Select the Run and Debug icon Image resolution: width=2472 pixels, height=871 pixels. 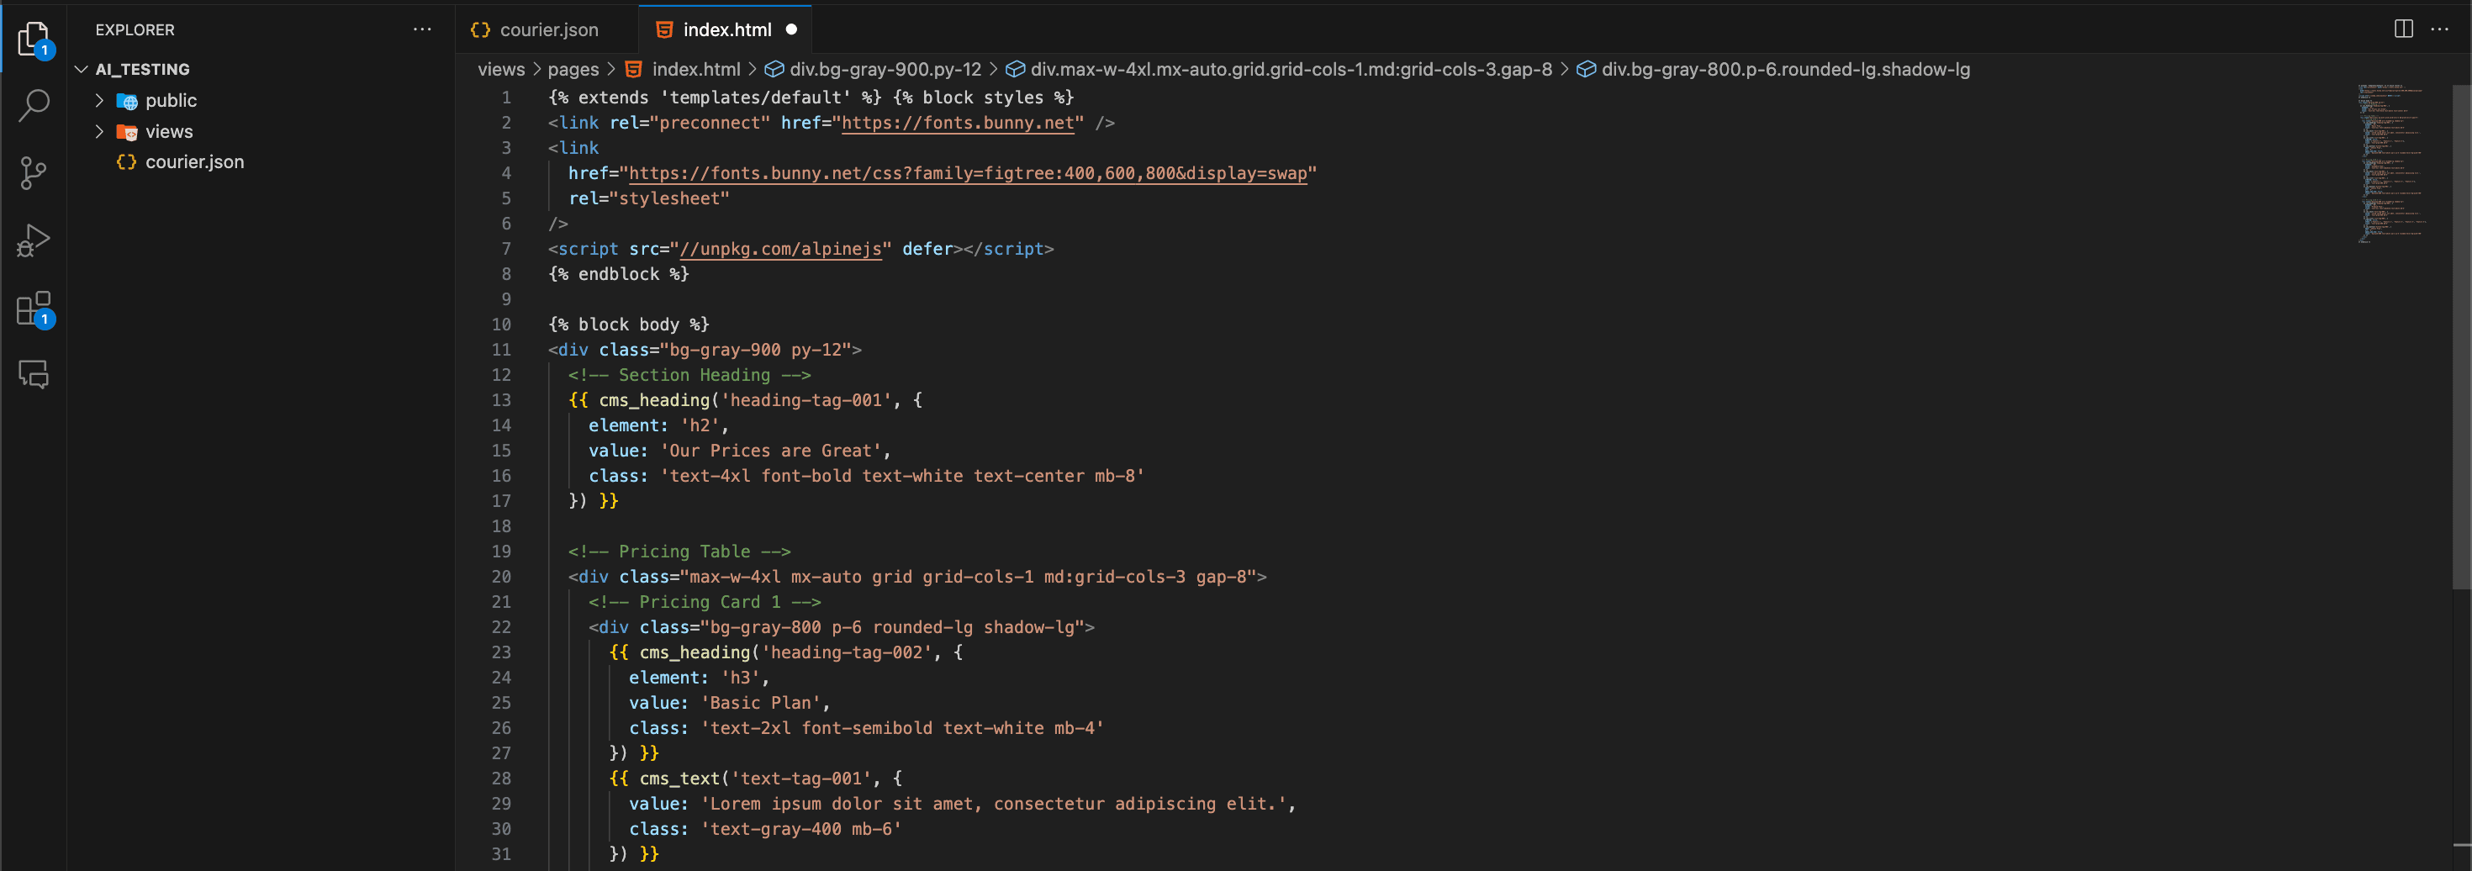click(34, 240)
